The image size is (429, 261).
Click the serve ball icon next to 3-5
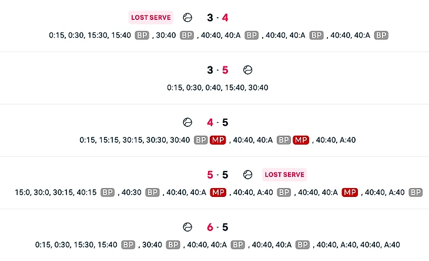pyautogui.click(x=247, y=70)
